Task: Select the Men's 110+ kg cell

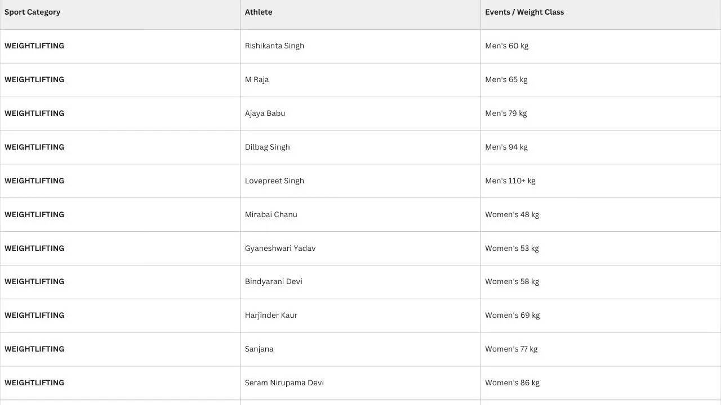Action: pyautogui.click(x=600, y=181)
